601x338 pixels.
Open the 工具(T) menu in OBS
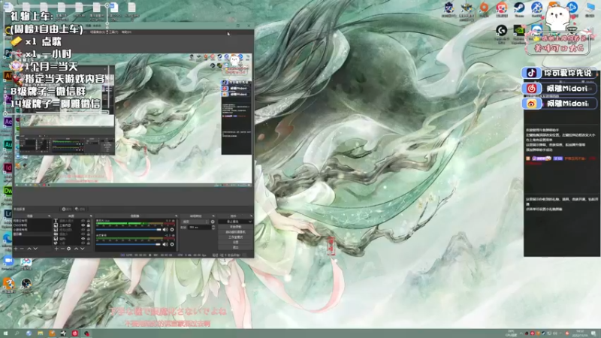click(x=113, y=32)
